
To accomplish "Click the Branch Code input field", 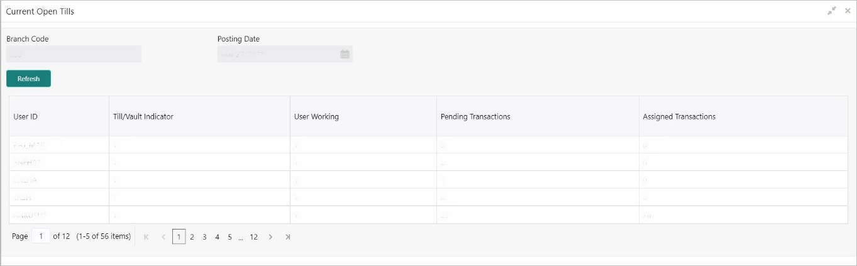I will (x=74, y=55).
